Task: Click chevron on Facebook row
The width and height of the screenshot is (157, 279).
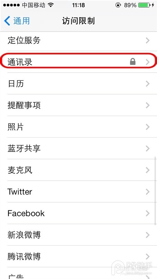Action: [147, 213]
